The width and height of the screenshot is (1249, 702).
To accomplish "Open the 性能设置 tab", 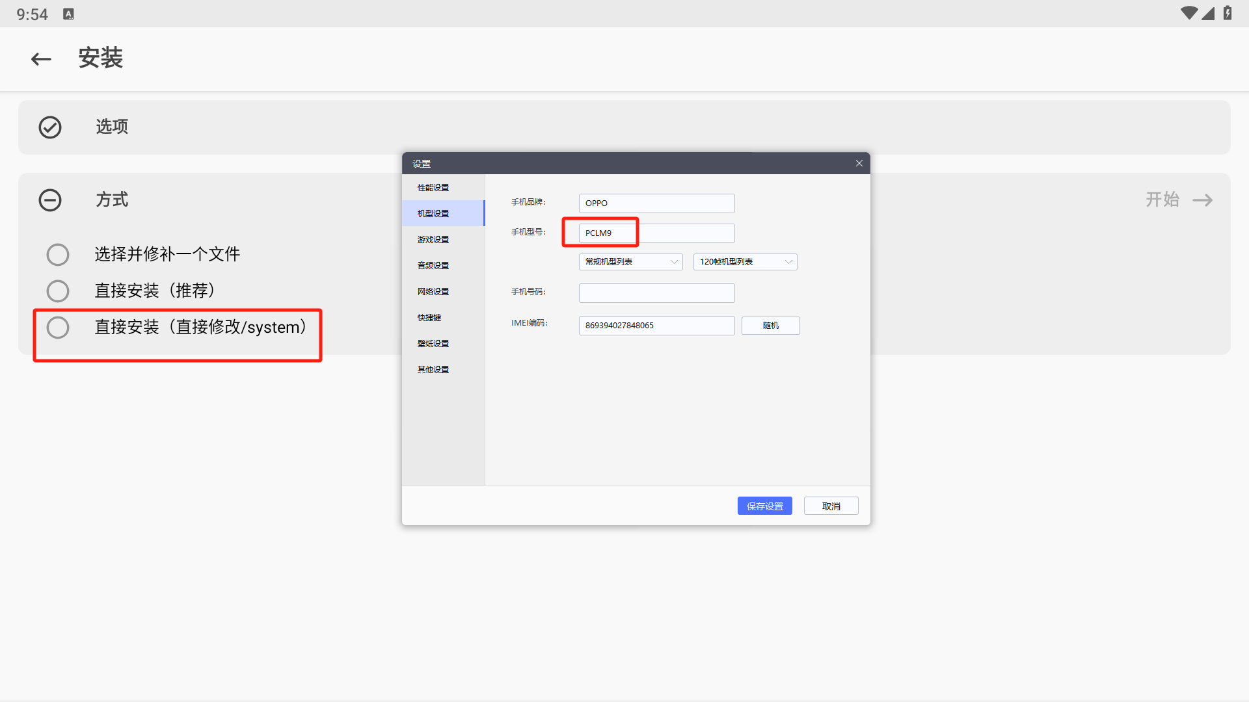I will click(x=443, y=187).
